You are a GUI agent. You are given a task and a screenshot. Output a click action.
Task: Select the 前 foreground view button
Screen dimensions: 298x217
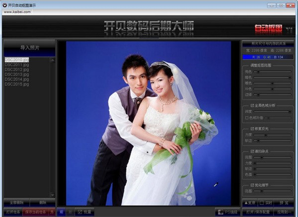[61, 212]
